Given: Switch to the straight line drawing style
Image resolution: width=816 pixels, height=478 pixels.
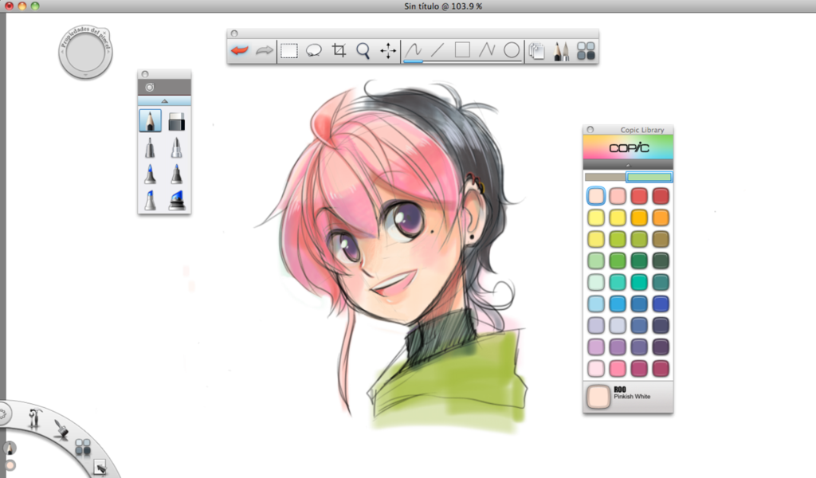Looking at the screenshot, I should [x=437, y=50].
